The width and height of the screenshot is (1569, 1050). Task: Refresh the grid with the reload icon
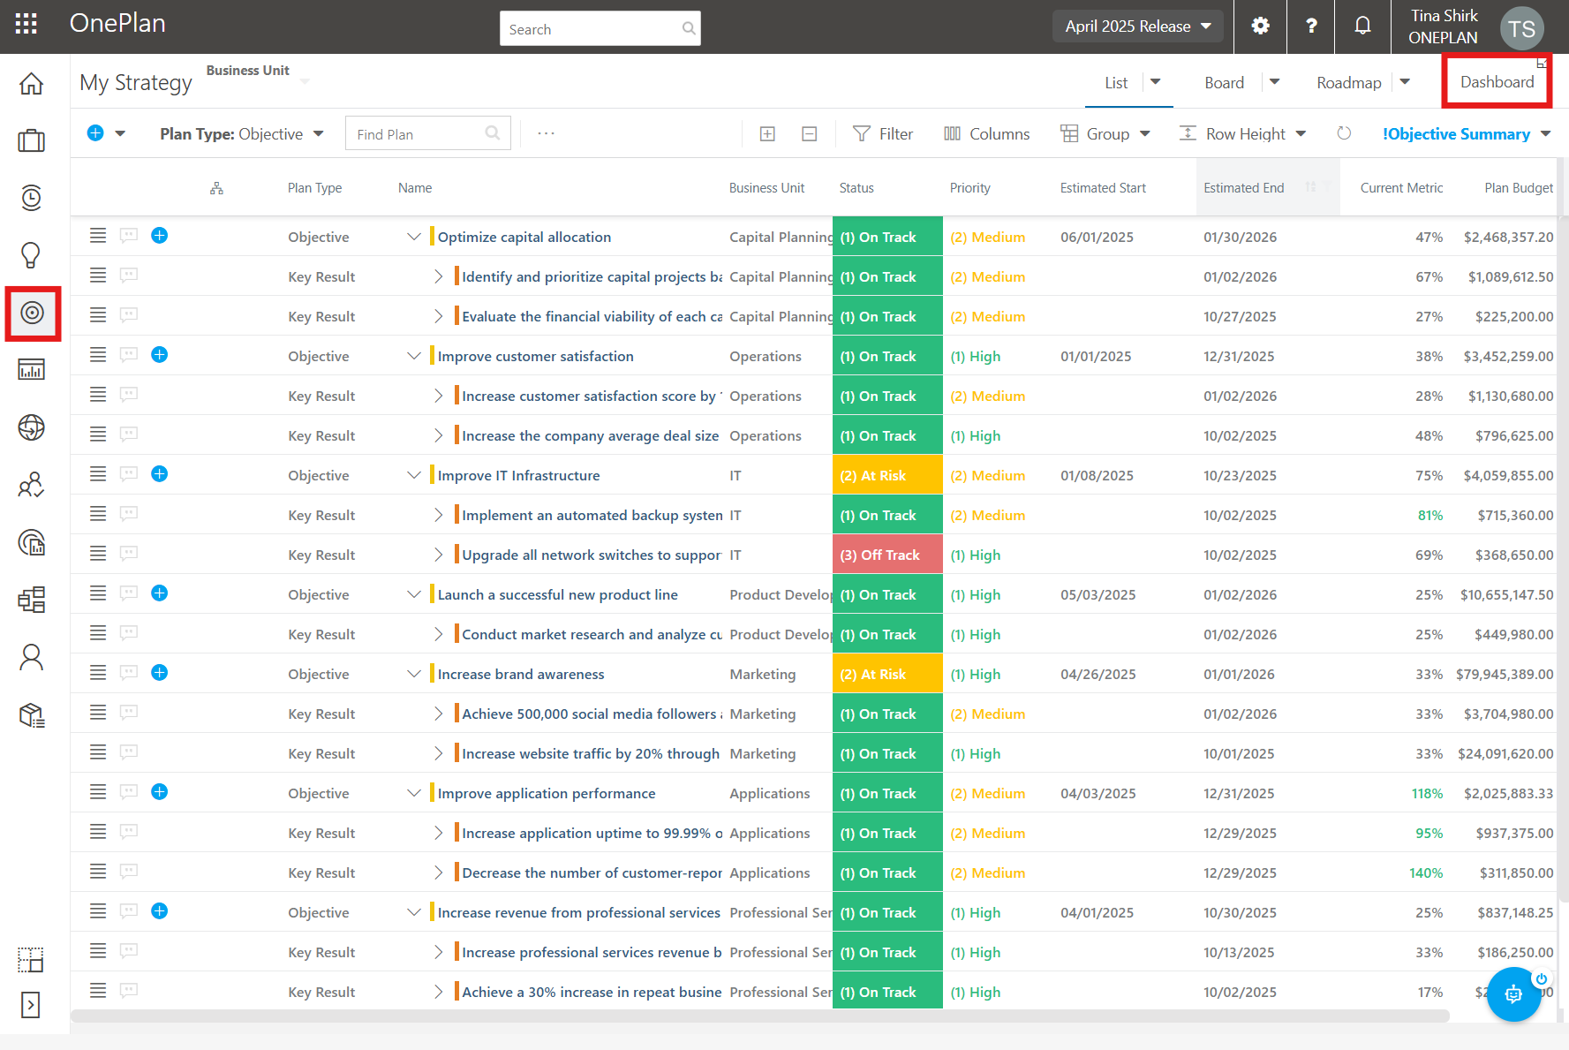pos(1344,133)
